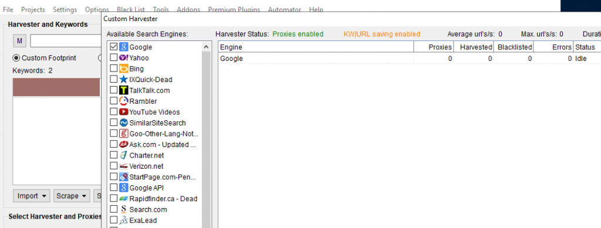Open the Settings menu

point(65,9)
